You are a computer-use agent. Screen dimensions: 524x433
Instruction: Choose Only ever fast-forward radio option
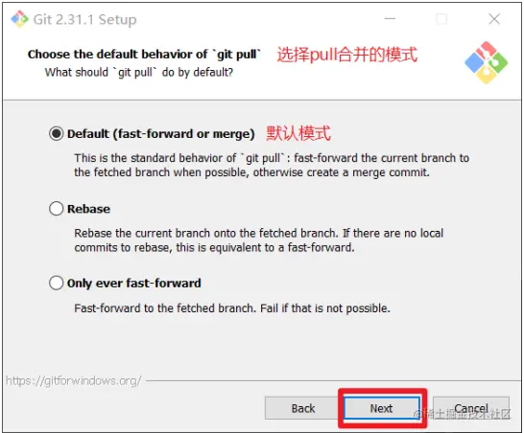coord(56,284)
